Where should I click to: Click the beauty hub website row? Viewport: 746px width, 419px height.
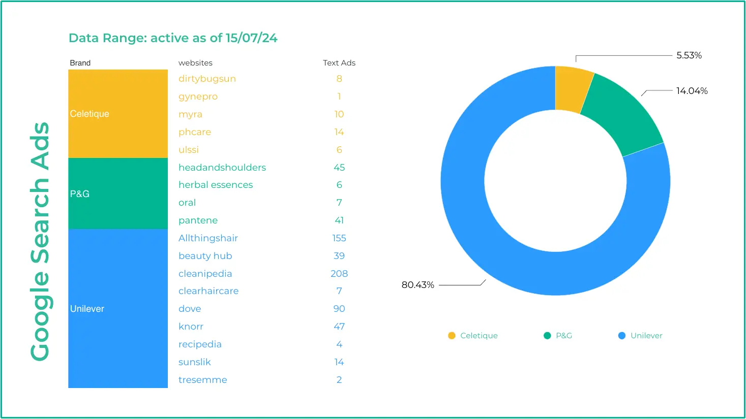tap(205, 256)
